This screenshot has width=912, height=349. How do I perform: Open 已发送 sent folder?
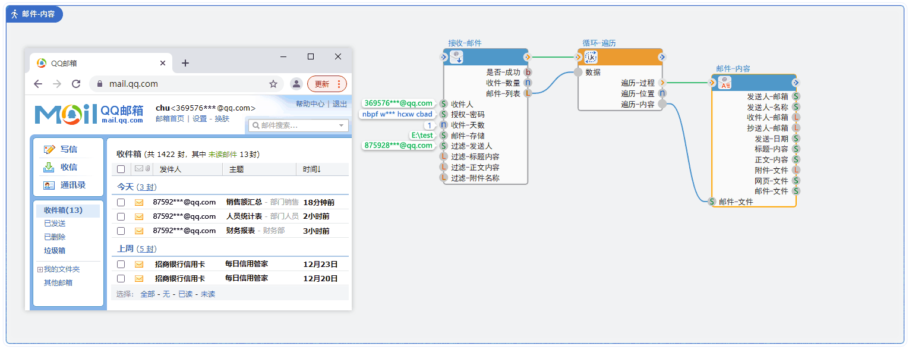[55, 224]
